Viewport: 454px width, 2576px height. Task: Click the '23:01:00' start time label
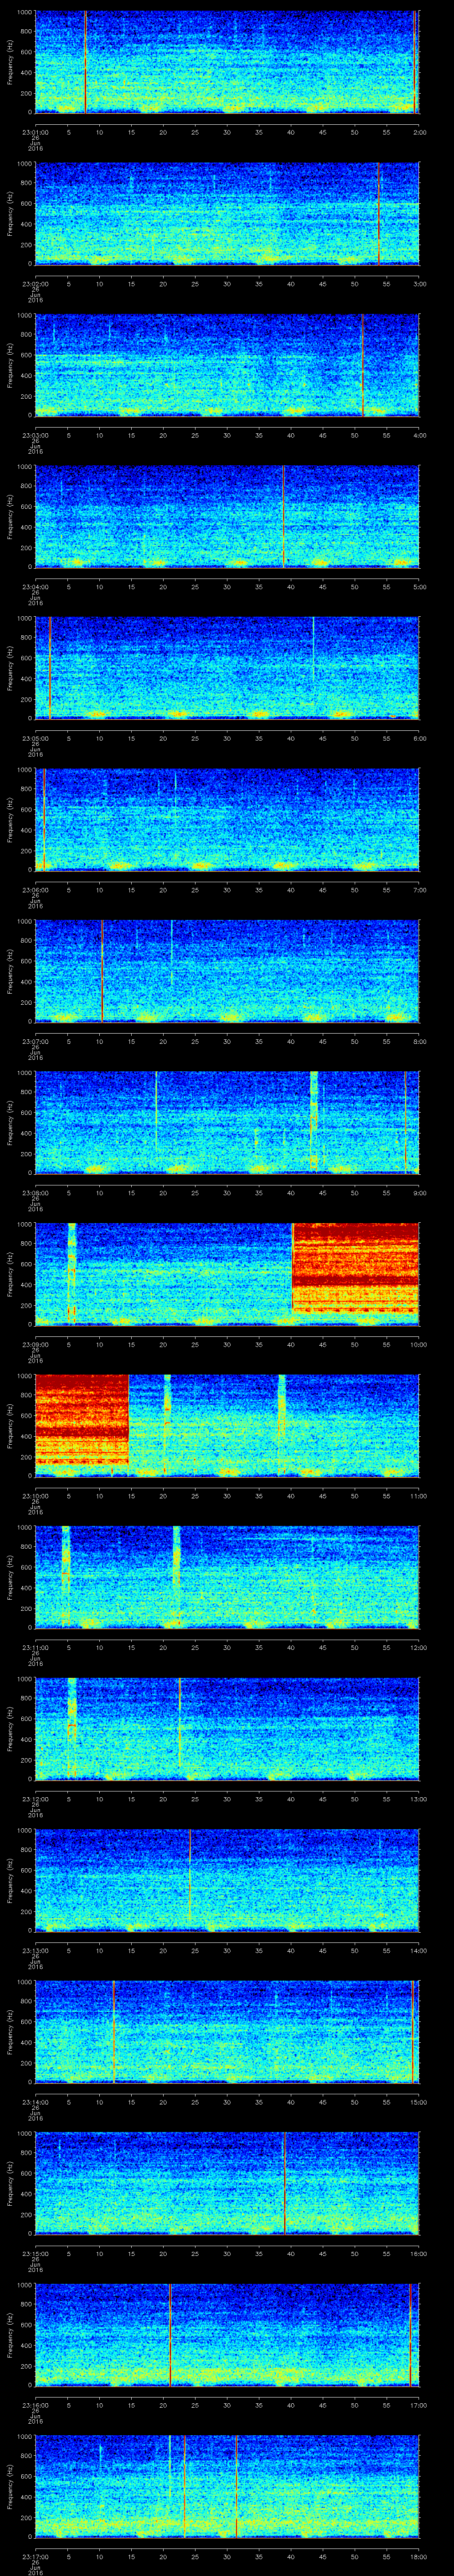click(x=35, y=132)
